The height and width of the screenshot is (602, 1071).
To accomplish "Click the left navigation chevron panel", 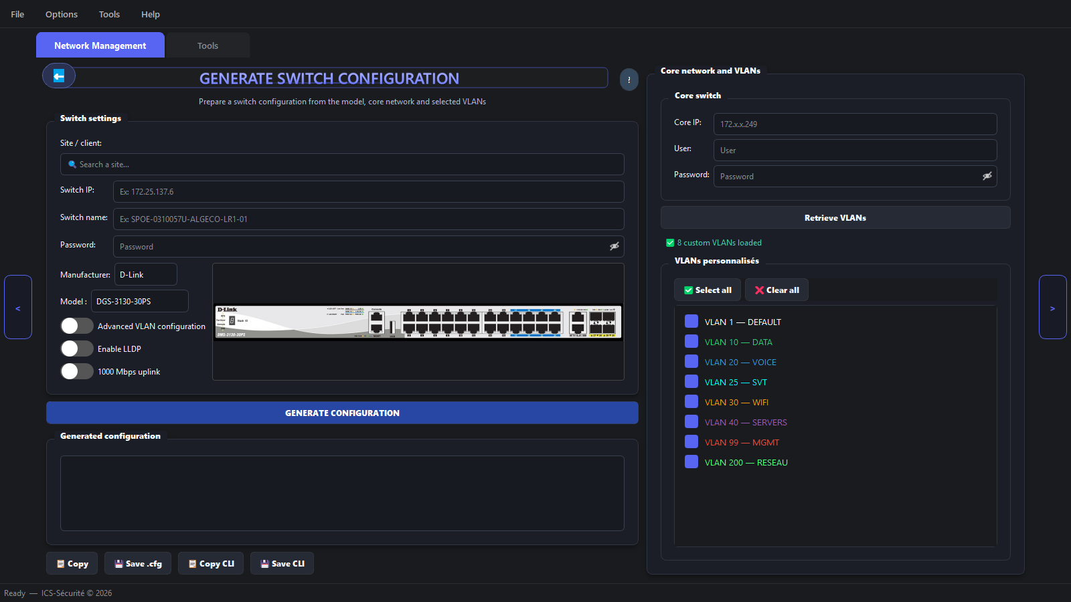I will 18,307.
